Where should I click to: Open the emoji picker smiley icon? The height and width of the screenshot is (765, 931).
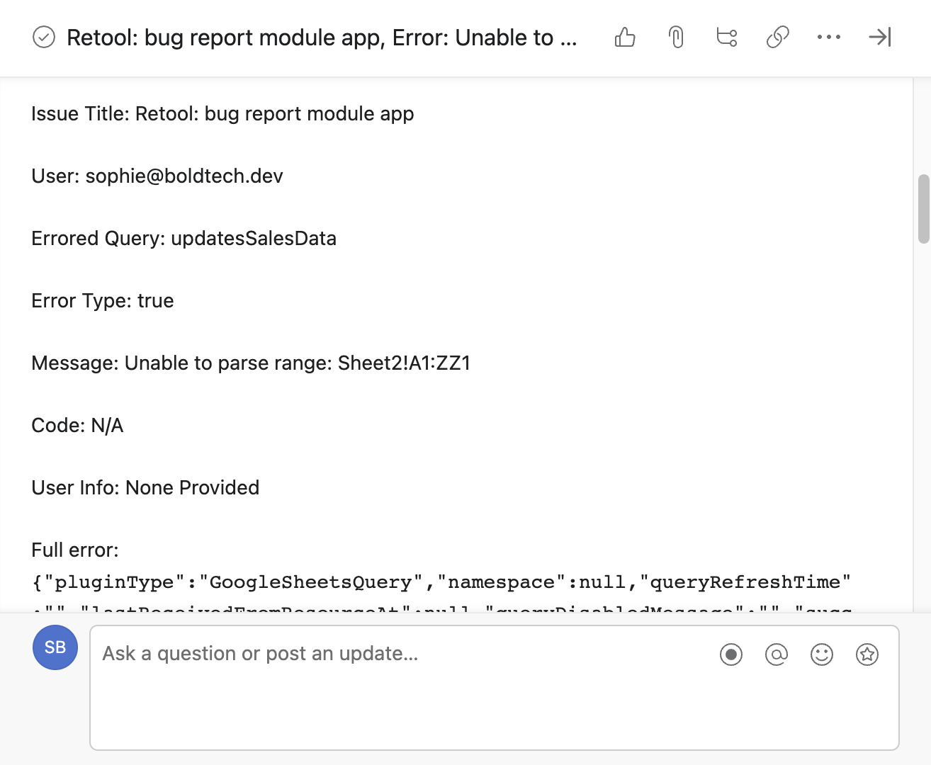[x=822, y=654]
